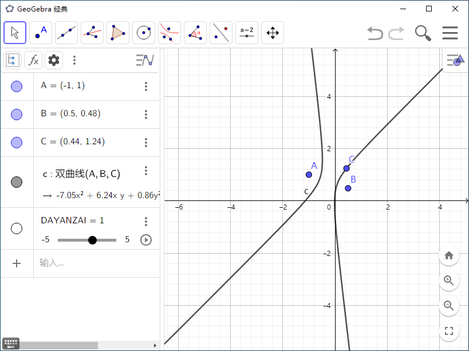This screenshot has height=351, width=469.
Task: Open the fx input settings icon
Action: (33, 60)
